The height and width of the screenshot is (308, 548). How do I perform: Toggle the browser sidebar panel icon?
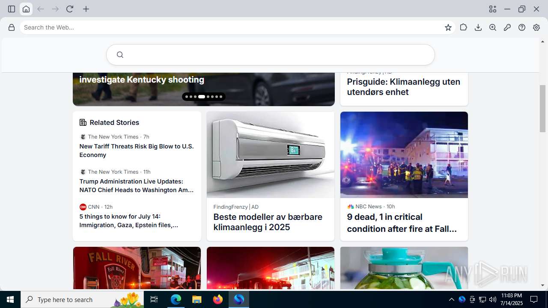pyautogui.click(x=12, y=9)
